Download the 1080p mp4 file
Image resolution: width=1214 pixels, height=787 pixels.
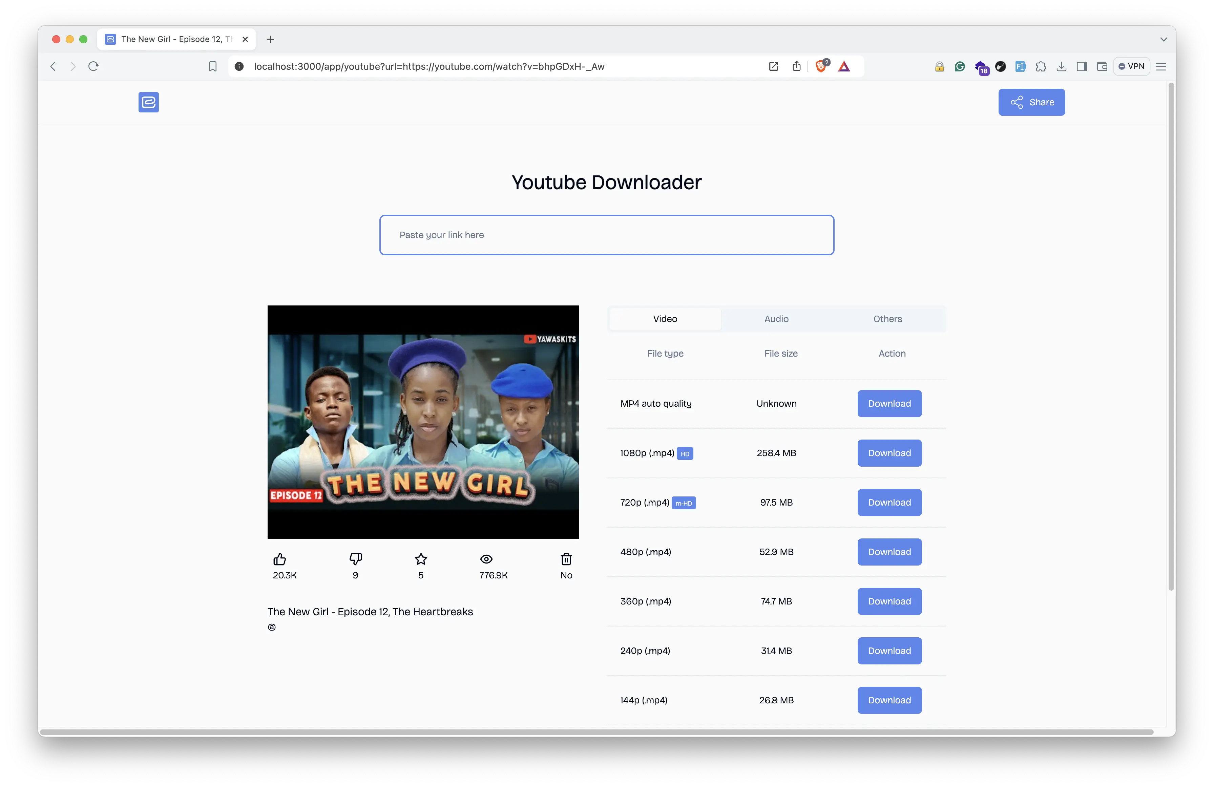[x=889, y=453]
